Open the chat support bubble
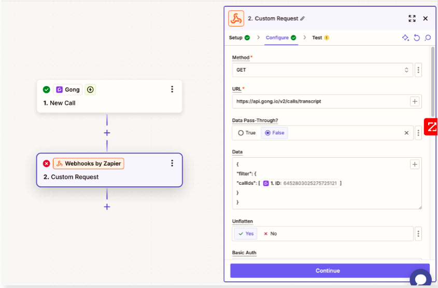The width and height of the screenshot is (438, 288). coord(421,278)
